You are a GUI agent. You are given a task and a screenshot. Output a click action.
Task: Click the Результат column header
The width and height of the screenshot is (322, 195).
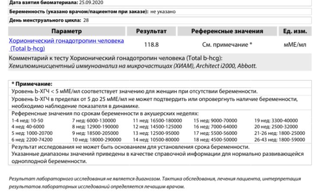(151, 31)
